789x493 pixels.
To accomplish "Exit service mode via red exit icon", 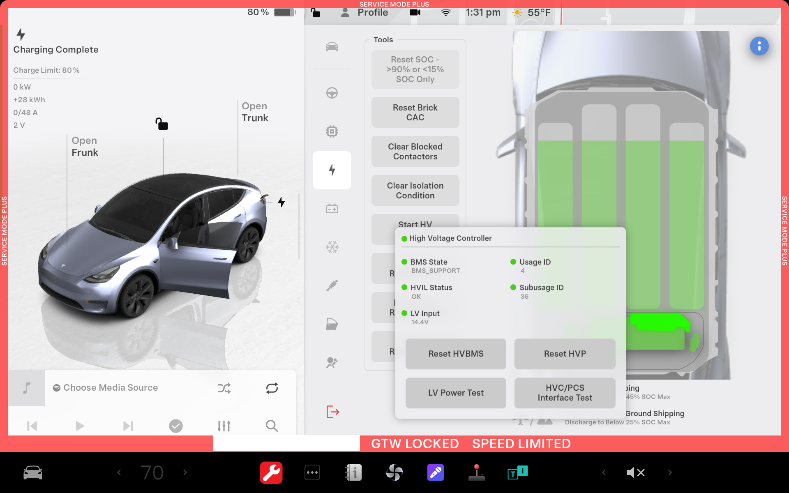I will (332, 411).
